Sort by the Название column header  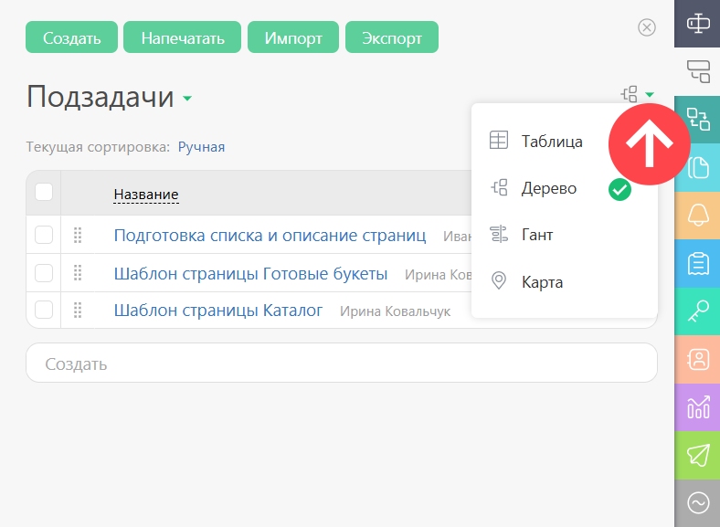point(146,195)
